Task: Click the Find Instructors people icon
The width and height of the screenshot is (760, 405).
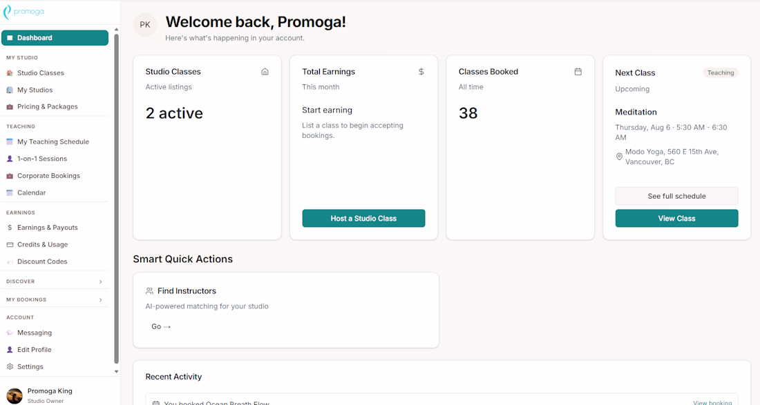Action: tap(149, 290)
